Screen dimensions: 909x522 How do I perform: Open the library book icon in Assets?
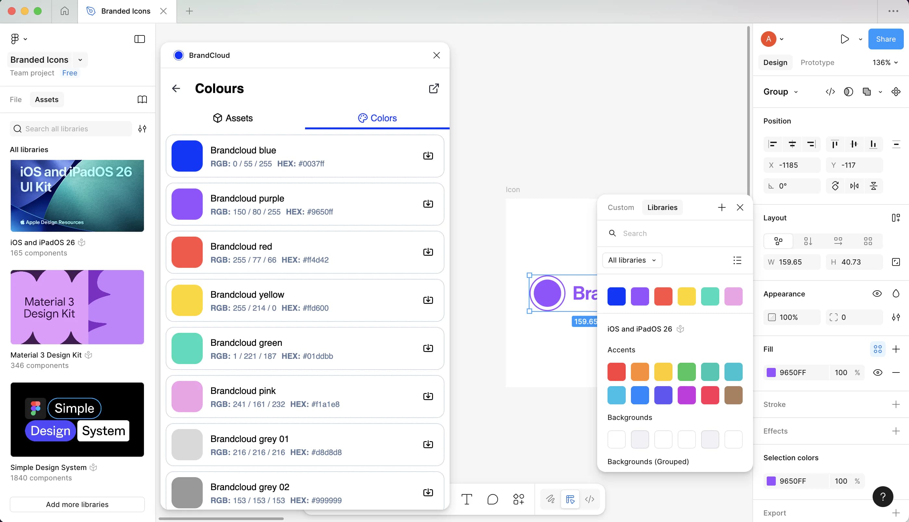click(142, 99)
